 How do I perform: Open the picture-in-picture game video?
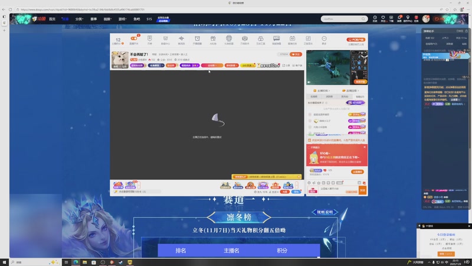coord(337,67)
